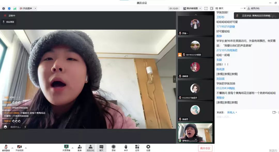The height and width of the screenshot is (152, 279).
Task: Select 罗嘉一 participant video thumbnail
Action: pyautogui.click(x=195, y=25)
